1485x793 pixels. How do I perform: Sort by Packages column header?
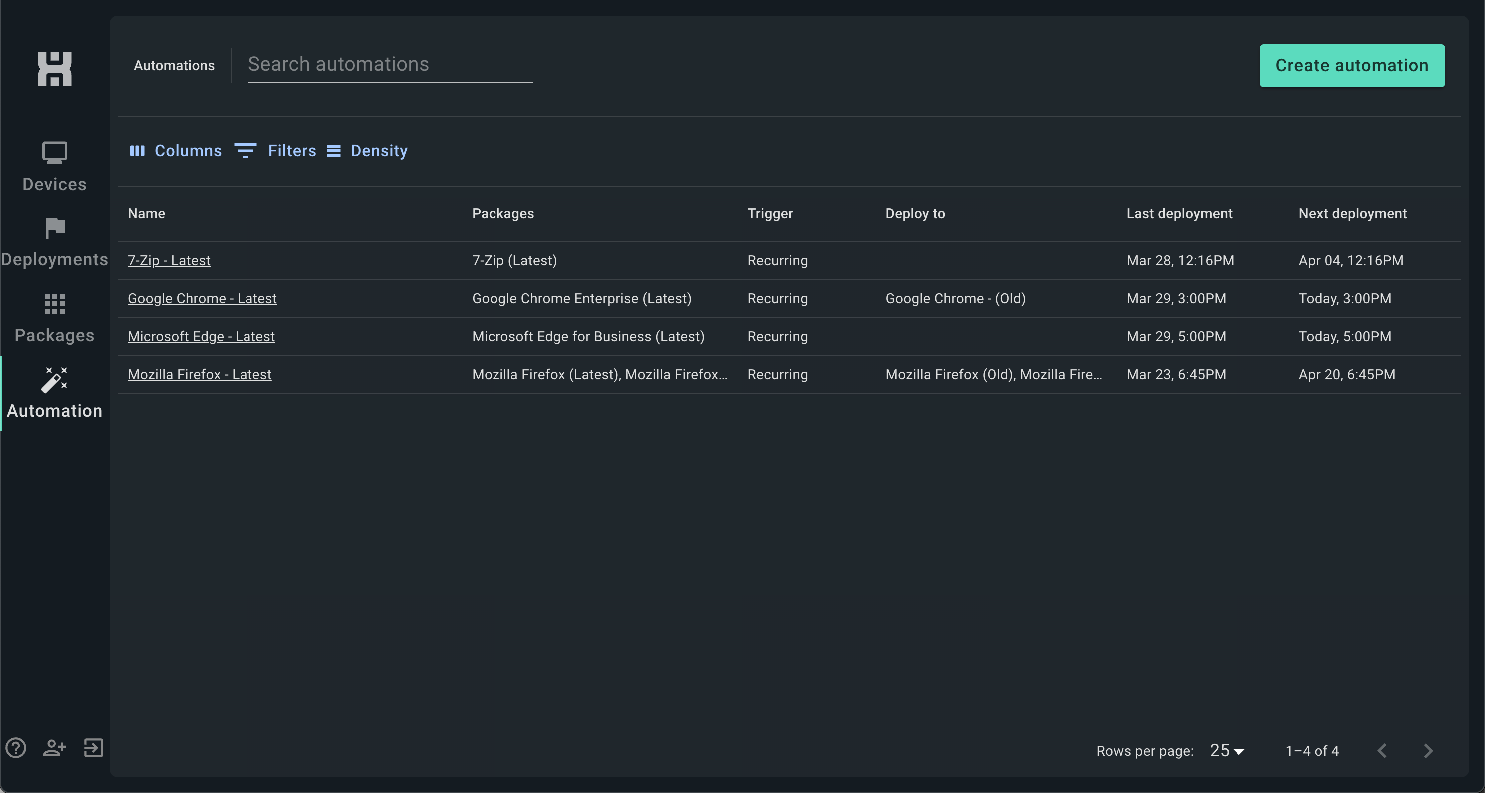503,214
